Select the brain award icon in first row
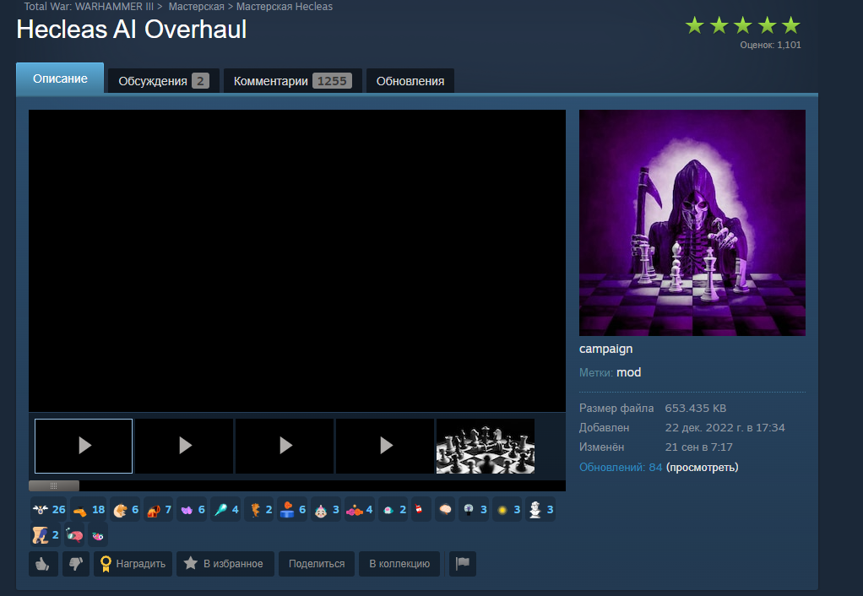Image resolution: width=863 pixels, height=596 pixels. (x=445, y=510)
